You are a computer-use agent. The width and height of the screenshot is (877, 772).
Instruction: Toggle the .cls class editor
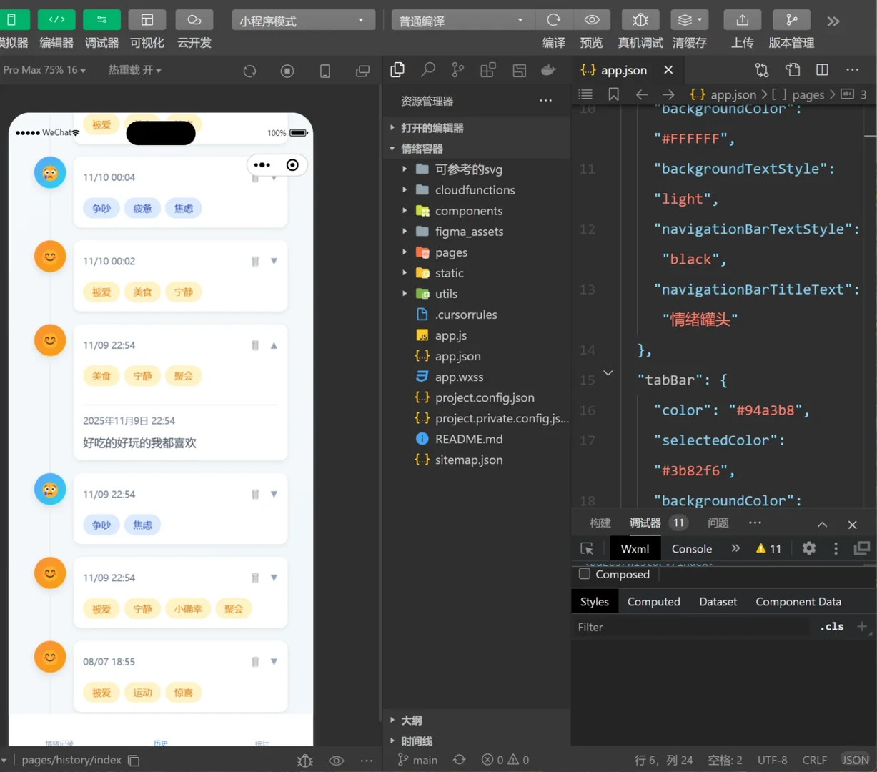[x=832, y=627]
